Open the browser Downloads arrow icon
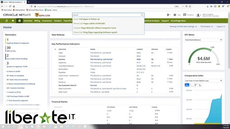The height and width of the screenshot is (129, 230). 208,6
